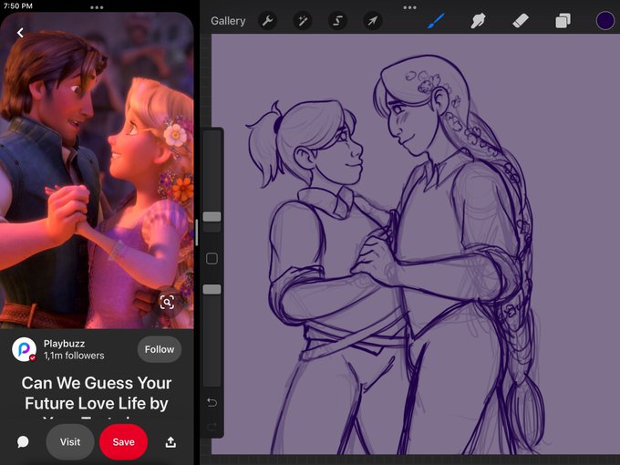Open the Layers panel
620x465 pixels.
[563, 21]
